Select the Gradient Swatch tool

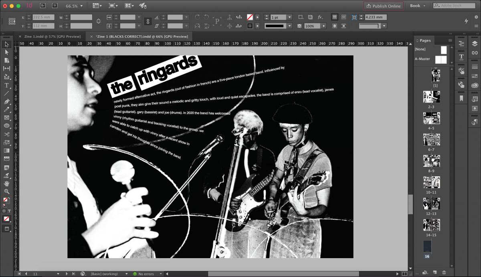click(7, 150)
